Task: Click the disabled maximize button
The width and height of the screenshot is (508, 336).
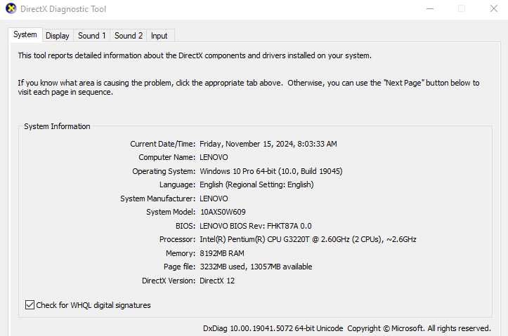Action: [462, 8]
